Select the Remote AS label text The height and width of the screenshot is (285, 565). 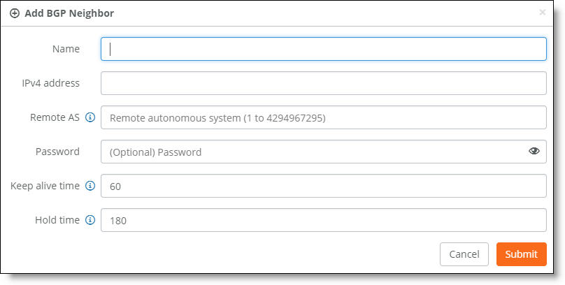coord(55,117)
